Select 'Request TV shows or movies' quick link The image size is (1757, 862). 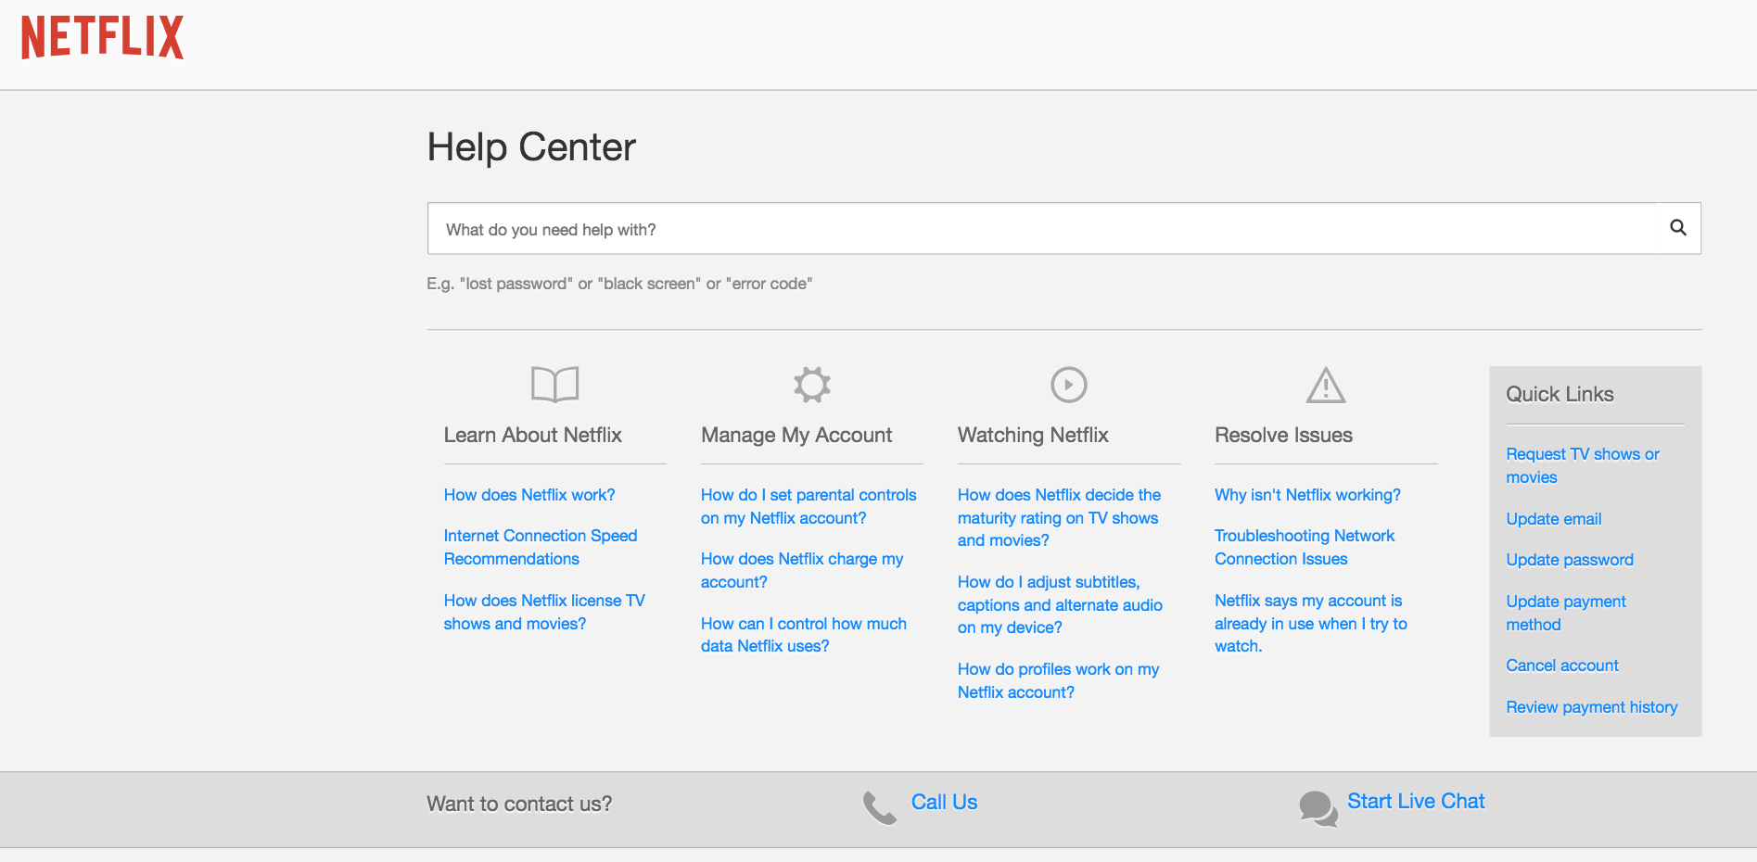coord(1583,465)
